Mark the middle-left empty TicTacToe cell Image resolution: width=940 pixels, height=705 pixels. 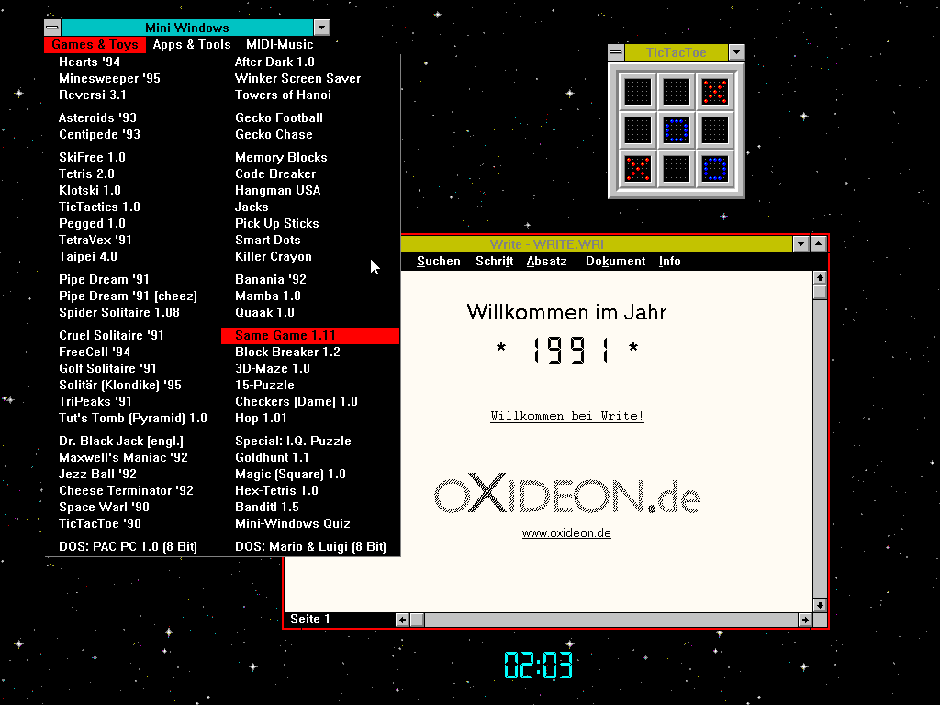tap(638, 130)
